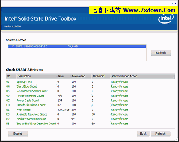The image size is (179, 142).
Task: Select the Start/Stop Count attribute
Action: pyautogui.click(x=27, y=86)
